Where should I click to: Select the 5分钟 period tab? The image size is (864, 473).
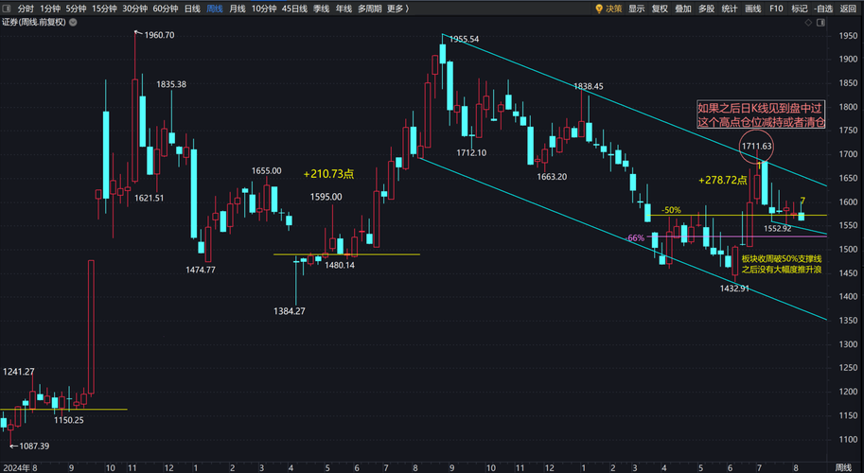(x=76, y=9)
